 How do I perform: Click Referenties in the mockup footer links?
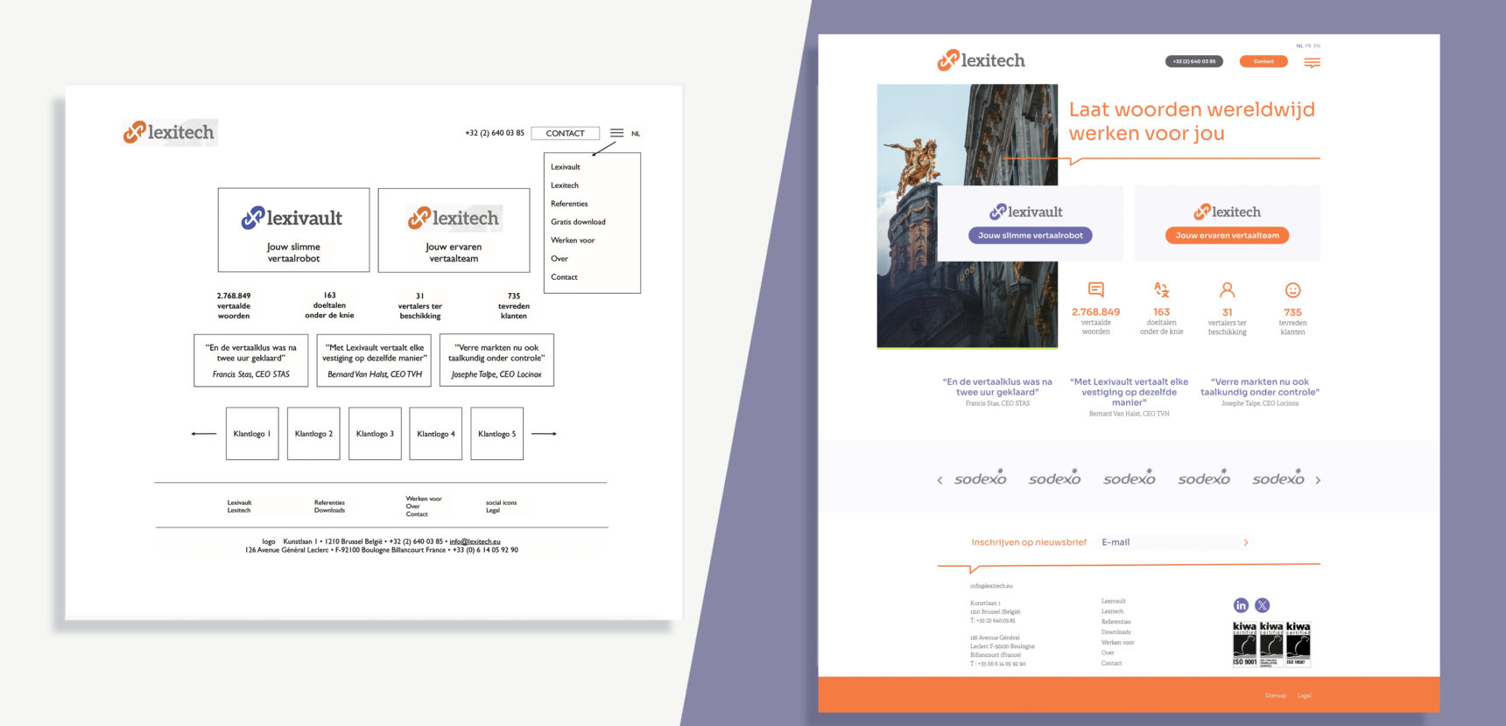click(1116, 621)
